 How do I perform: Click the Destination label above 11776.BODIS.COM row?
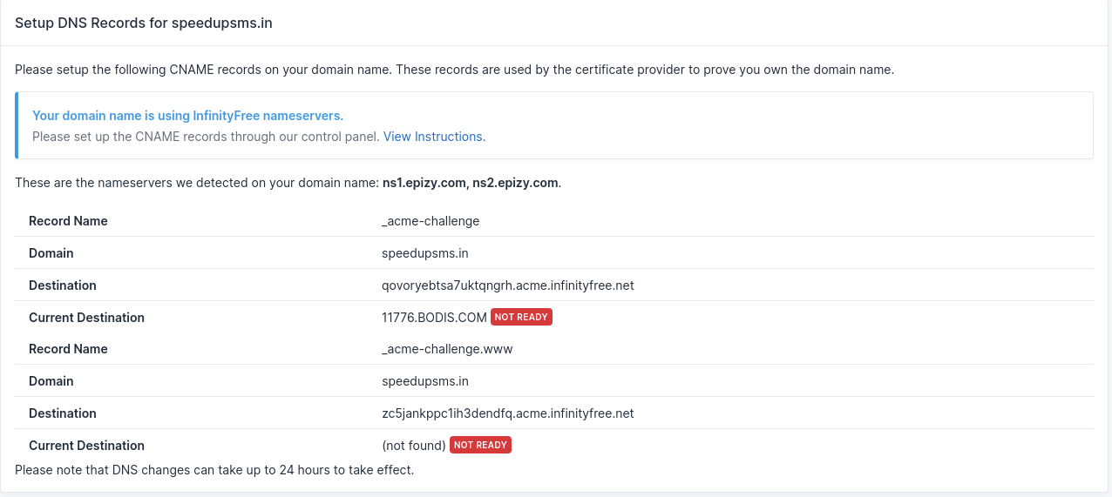[63, 285]
